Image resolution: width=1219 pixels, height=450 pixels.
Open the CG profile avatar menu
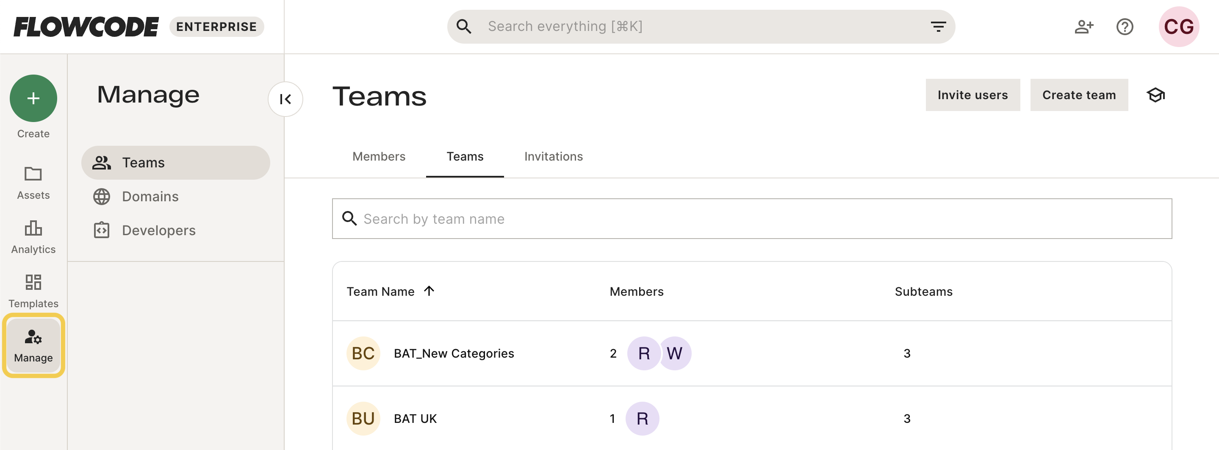click(1179, 27)
